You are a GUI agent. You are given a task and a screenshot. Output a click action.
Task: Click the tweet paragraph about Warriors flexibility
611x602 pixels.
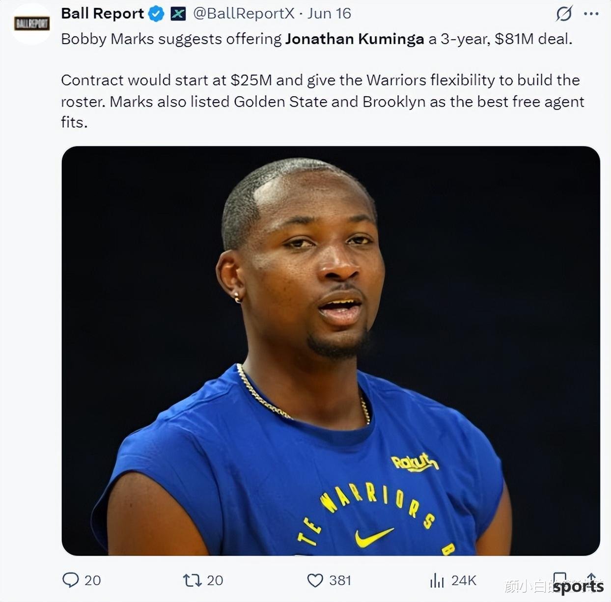click(322, 101)
